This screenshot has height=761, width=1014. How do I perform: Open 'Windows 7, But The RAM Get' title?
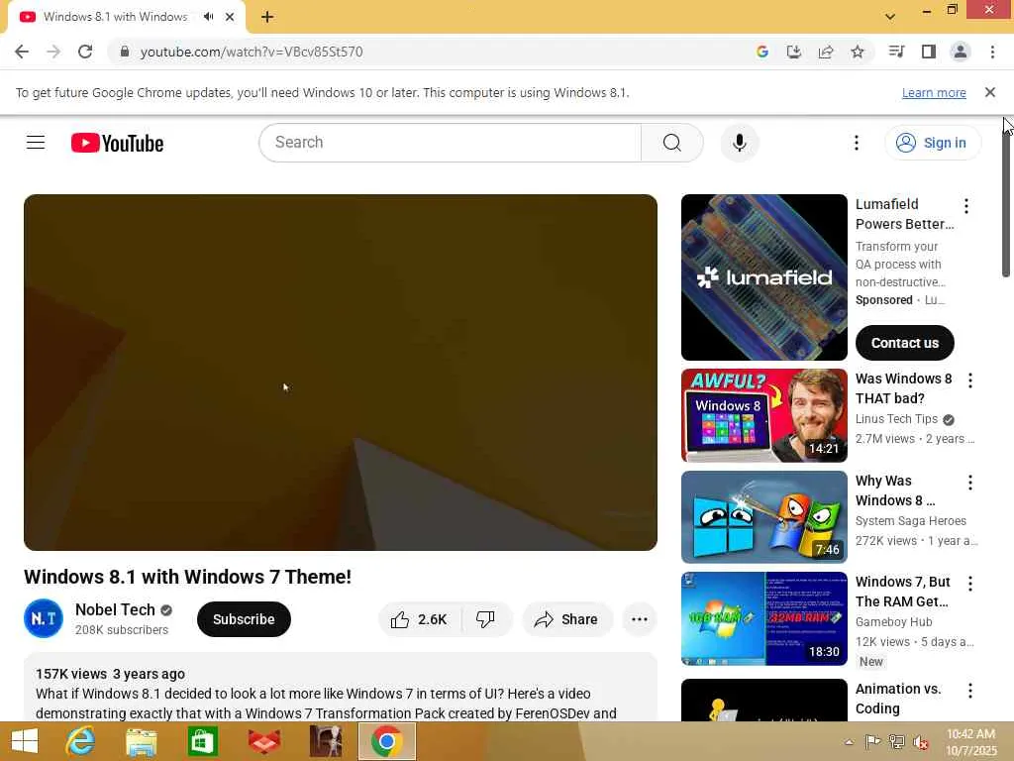tap(903, 592)
